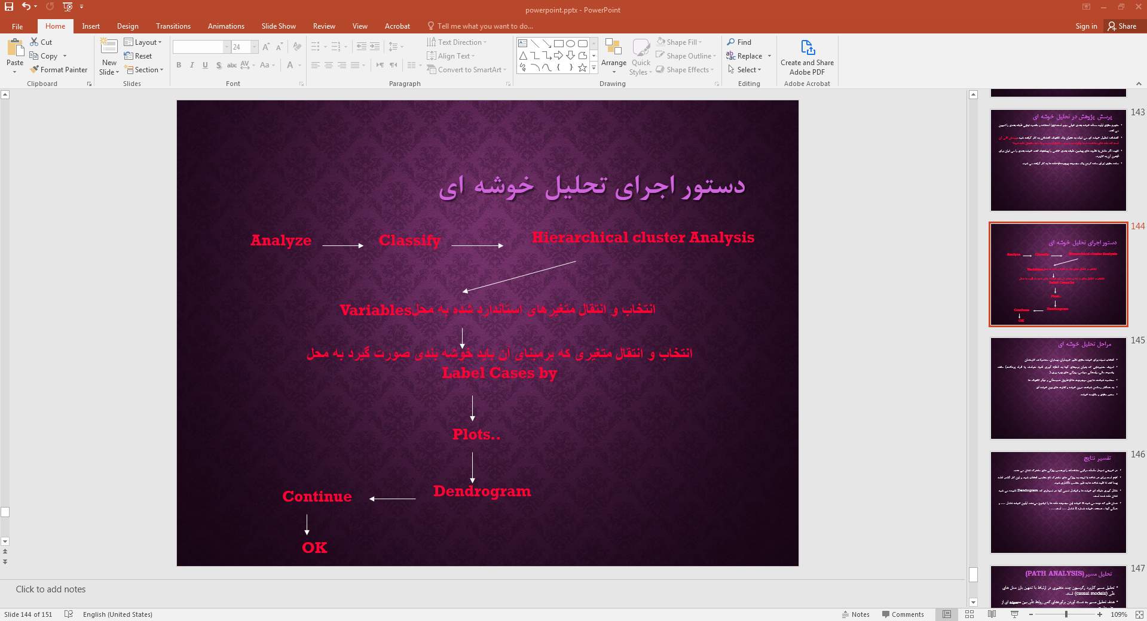Toggle the Notes pane in status bar
The width and height of the screenshot is (1147, 621).
(855, 614)
